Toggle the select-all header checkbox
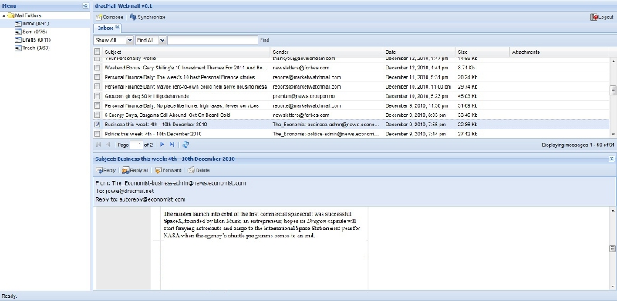This screenshot has height=301, width=617. (x=97, y=52)
